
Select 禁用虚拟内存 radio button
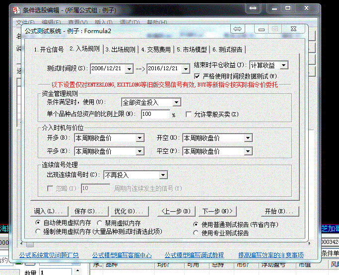coord(100,224)
